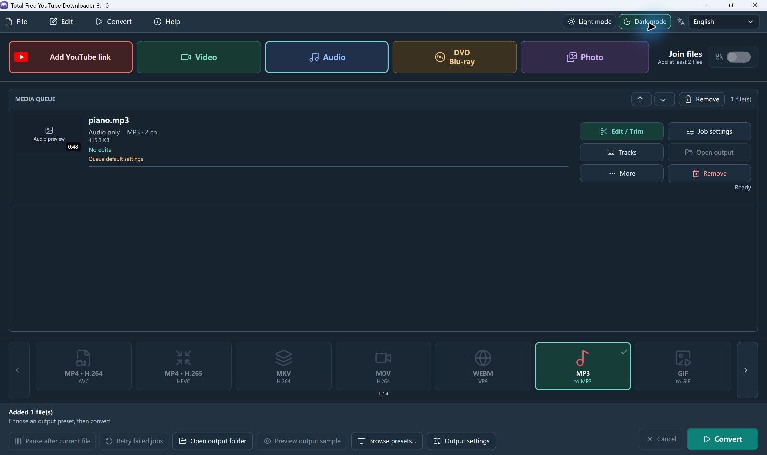Select the GIF to GIF preset

pyautogui.click(x=683, y=366)
